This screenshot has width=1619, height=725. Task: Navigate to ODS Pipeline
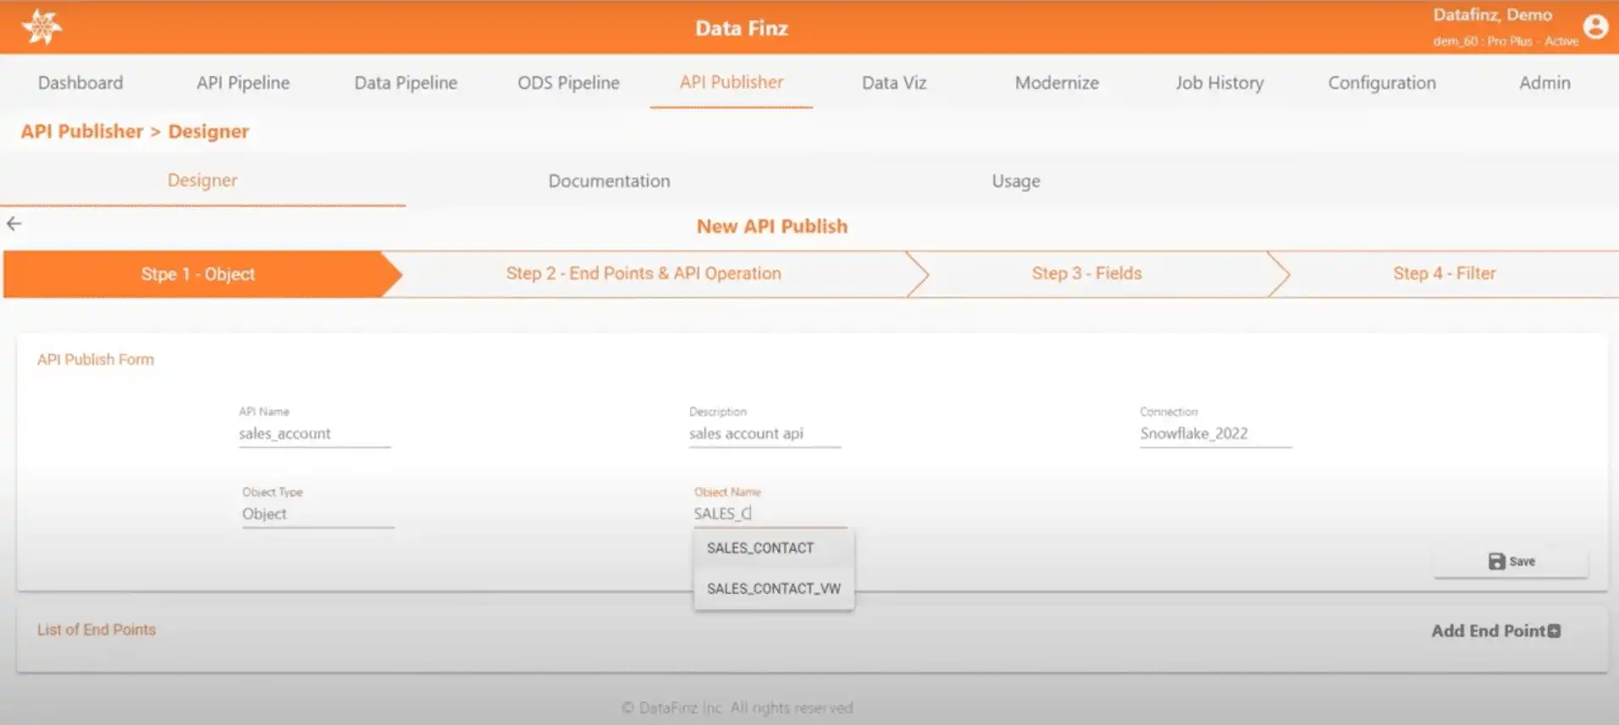568,83
